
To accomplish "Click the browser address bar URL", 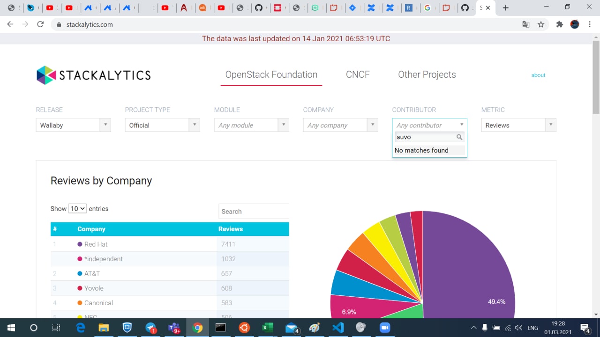I will [x=89, y=24].
